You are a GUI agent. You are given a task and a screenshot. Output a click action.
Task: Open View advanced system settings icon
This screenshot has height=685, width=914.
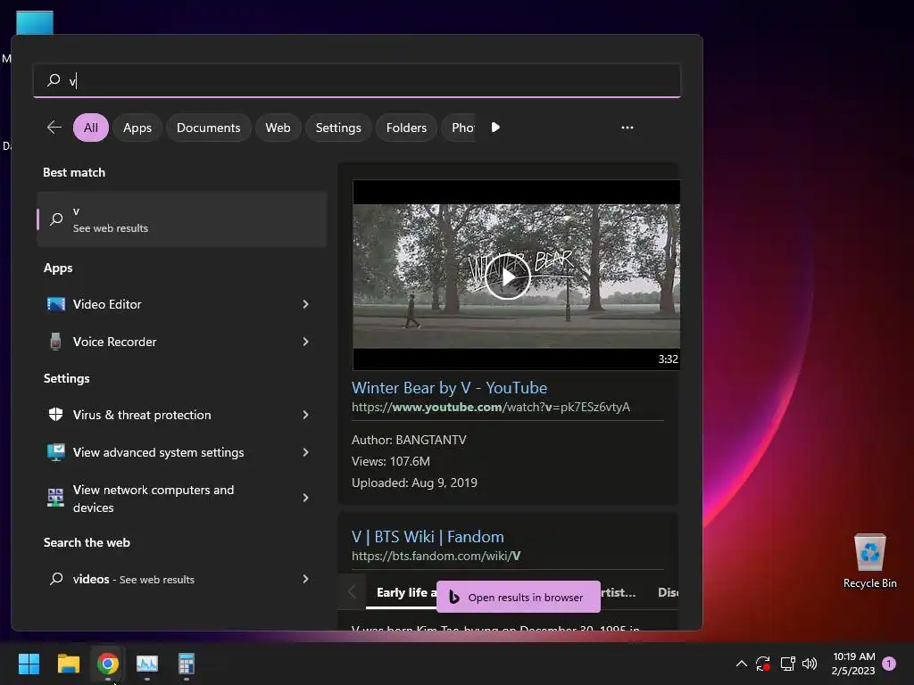(x=56, y=452)
